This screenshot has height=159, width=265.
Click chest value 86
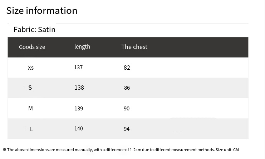(x=127, y=88)
